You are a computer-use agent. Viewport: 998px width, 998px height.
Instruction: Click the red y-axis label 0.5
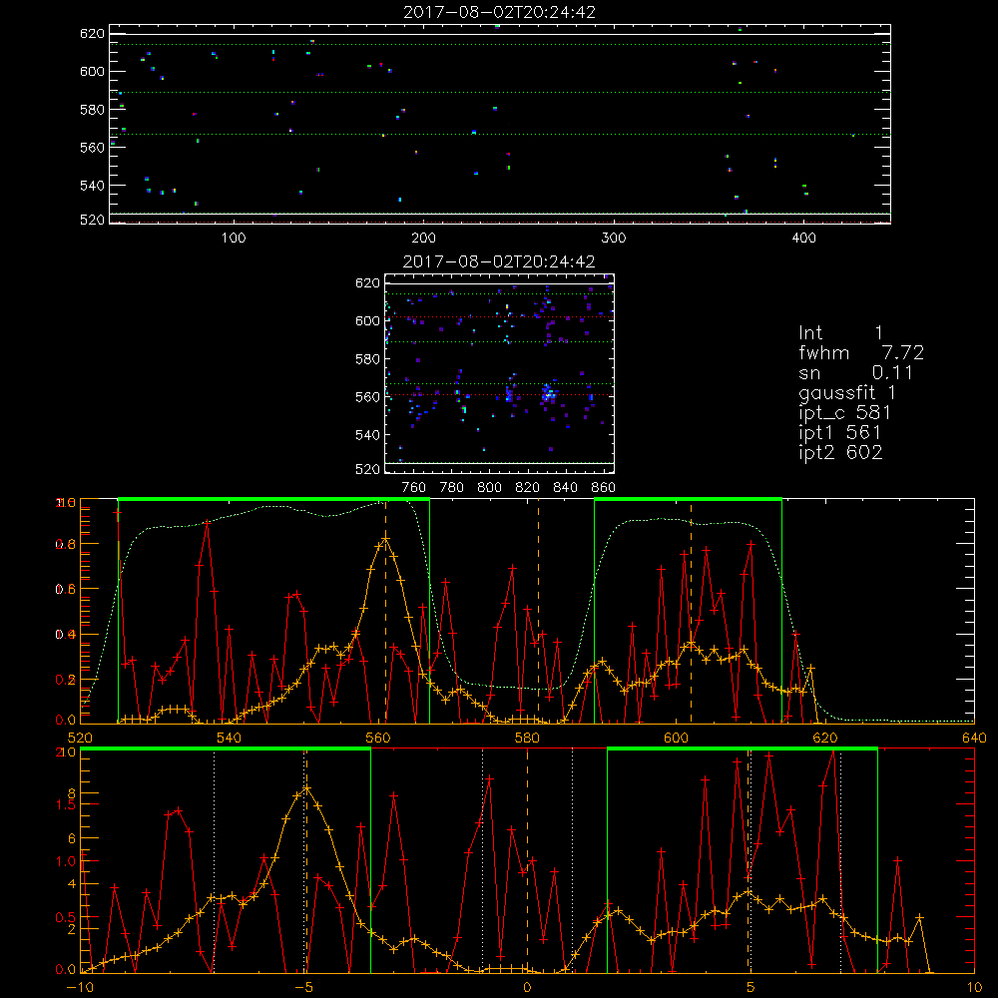pos(66,918)
